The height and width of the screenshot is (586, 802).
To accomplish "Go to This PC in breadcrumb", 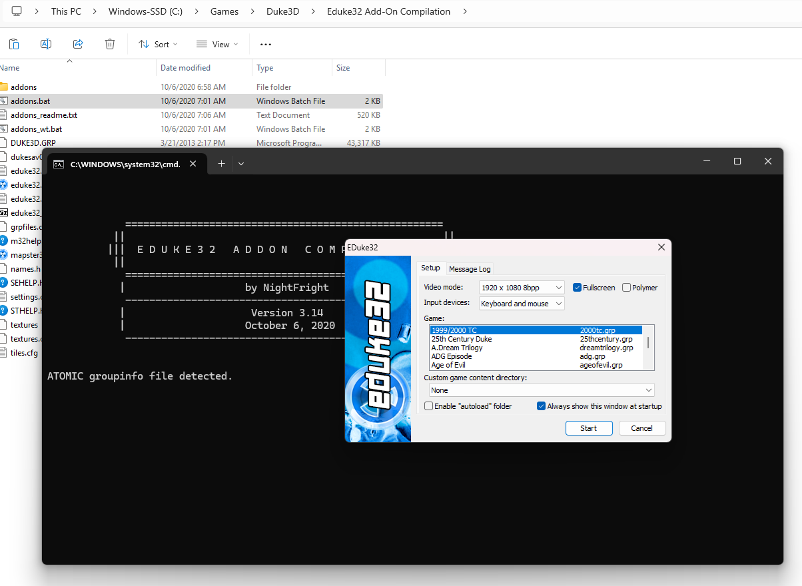I will (66, 11).
